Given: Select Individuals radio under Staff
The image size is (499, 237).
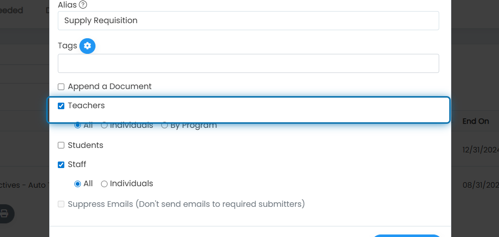Looking at the screenshot, I should (x=104, y=184).
